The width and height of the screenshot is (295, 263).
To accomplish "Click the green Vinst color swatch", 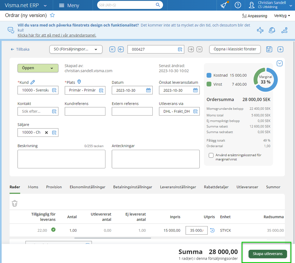I will click(x=209, y=84).
